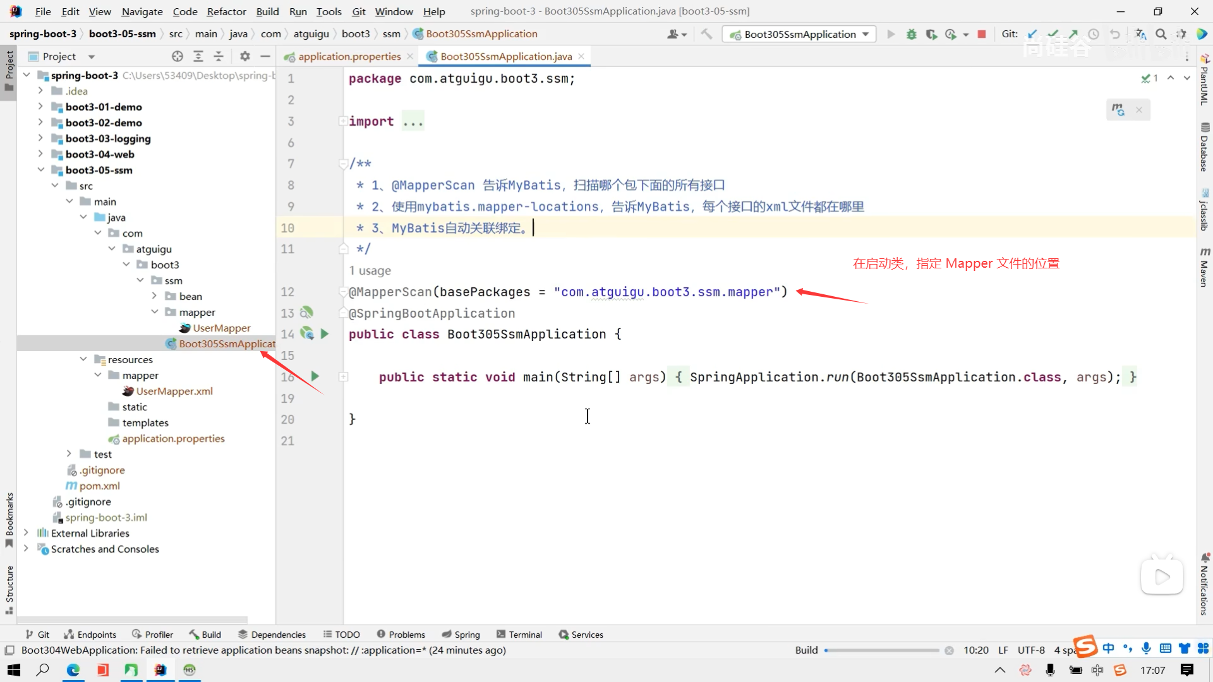
Task: Click the Build hammer icon
Action: click(706, 34)
